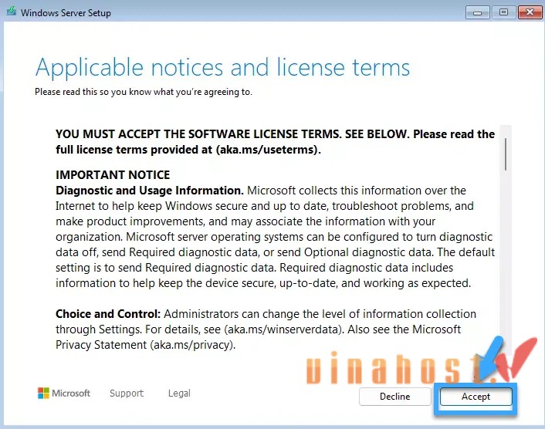Viewport: 545px width, 429px height.
Task: Click the Accept button
Action: click(x=476, y=397)
